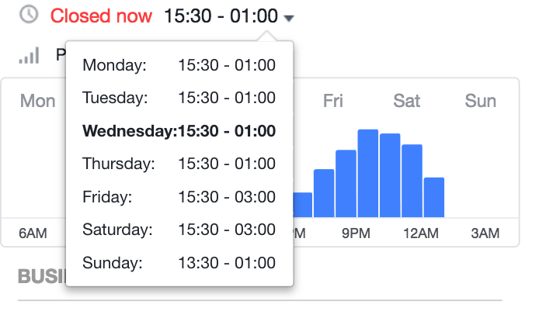Select the Sunday 13:30 - 01:00 row
Viewport: 560px width, 318px height.
179,263
